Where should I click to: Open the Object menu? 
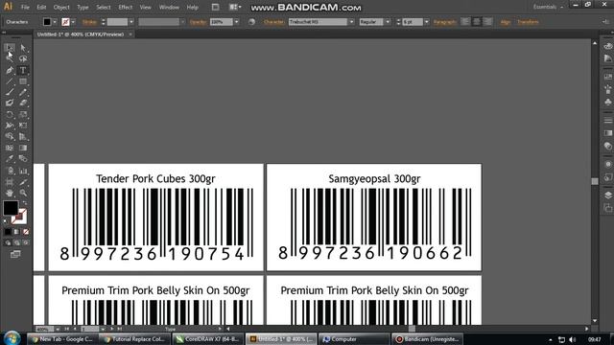[61, 7]
